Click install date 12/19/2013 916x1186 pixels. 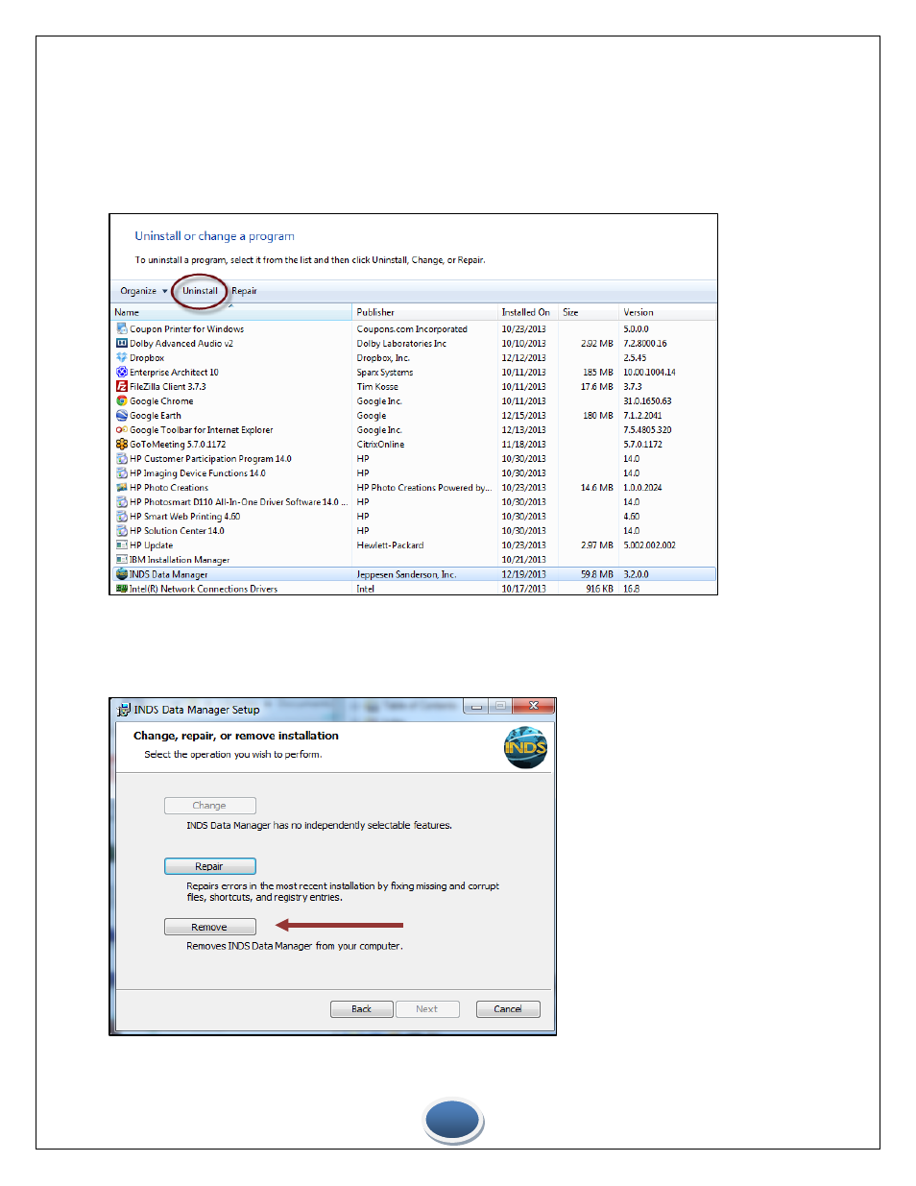tap(523, 574)
